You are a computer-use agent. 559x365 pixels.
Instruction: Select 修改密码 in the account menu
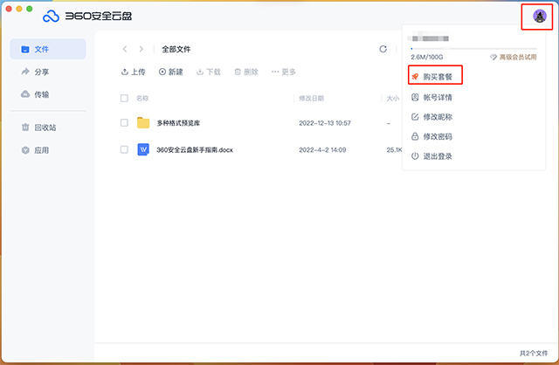coord(432,136)
